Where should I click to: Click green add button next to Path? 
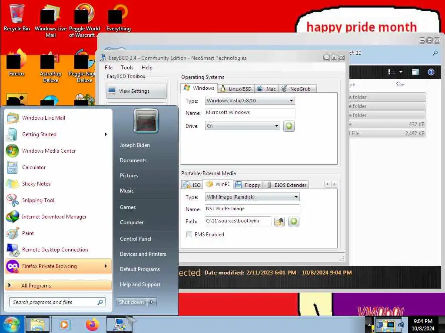pos(294,222)
